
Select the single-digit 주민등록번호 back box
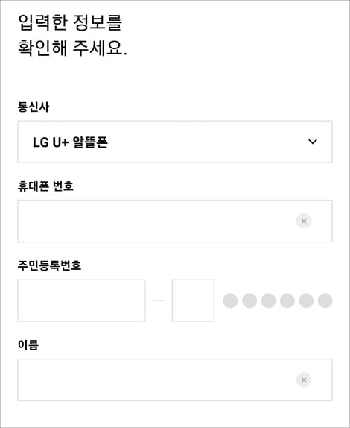tap(193, 300)
